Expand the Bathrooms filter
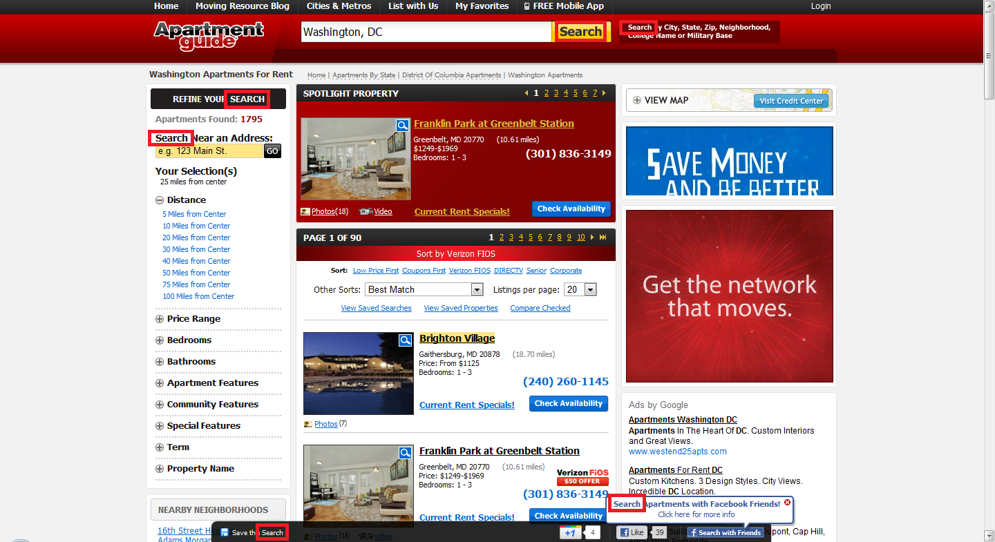Screen dimensions: 995x542 coord(160,362)
